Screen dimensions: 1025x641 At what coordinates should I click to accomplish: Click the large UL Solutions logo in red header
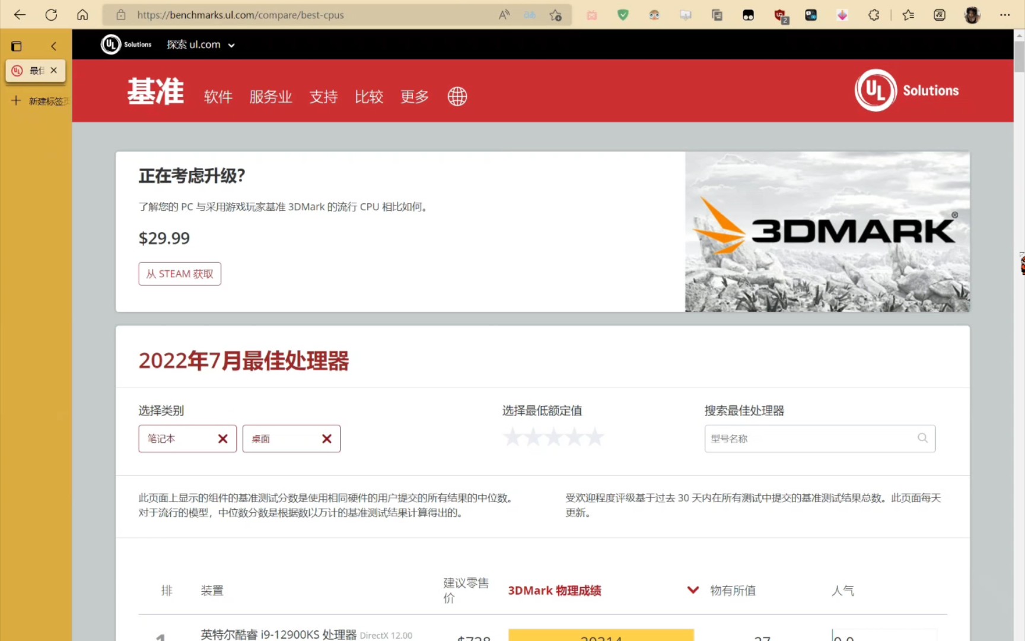point(907,90)
